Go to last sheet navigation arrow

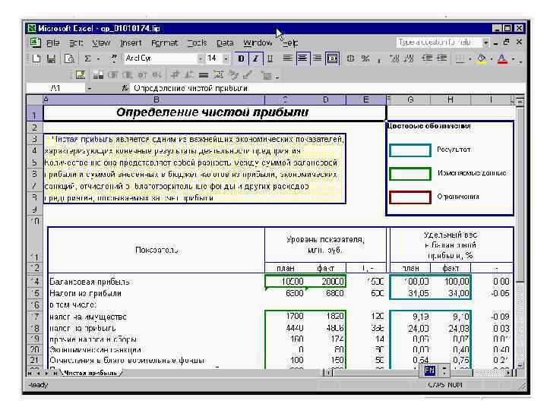pos(55,373)
